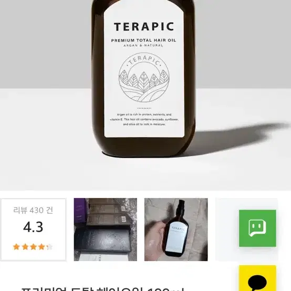Click the argan oil description paragraph
The width and height of the screenshot is (291, 291).
(144, 119)
